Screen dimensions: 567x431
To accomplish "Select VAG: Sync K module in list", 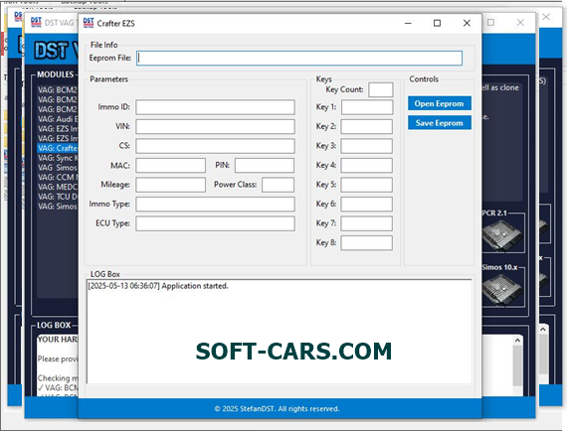I will click(57, 158).
